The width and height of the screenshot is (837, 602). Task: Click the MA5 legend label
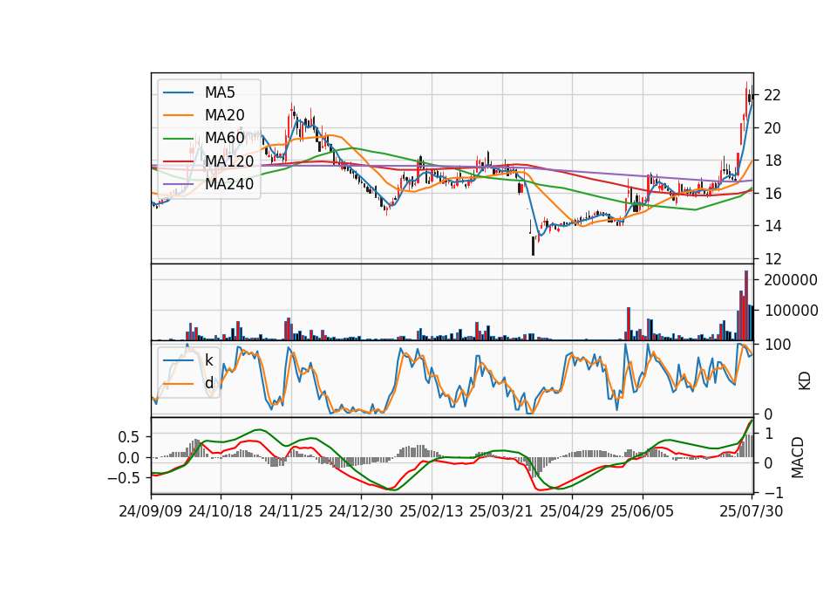[220, 92]
